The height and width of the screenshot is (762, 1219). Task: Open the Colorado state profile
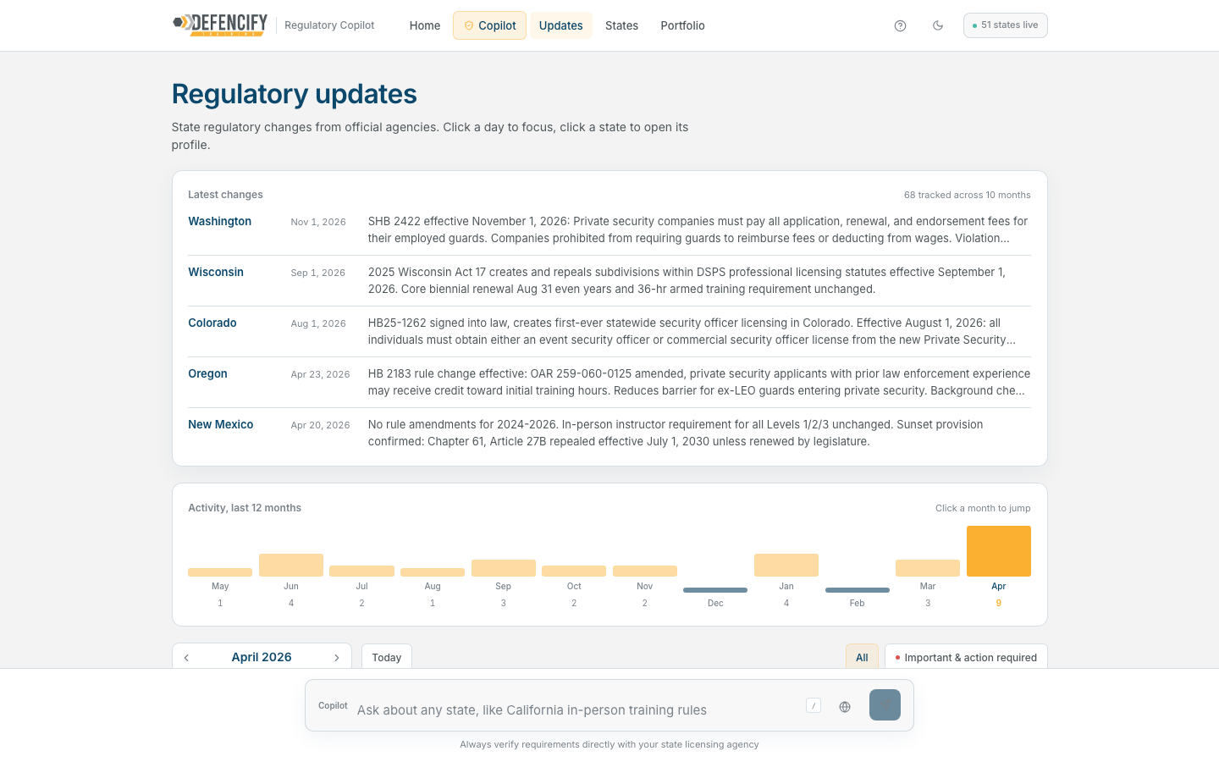click(x=212, y=323)
